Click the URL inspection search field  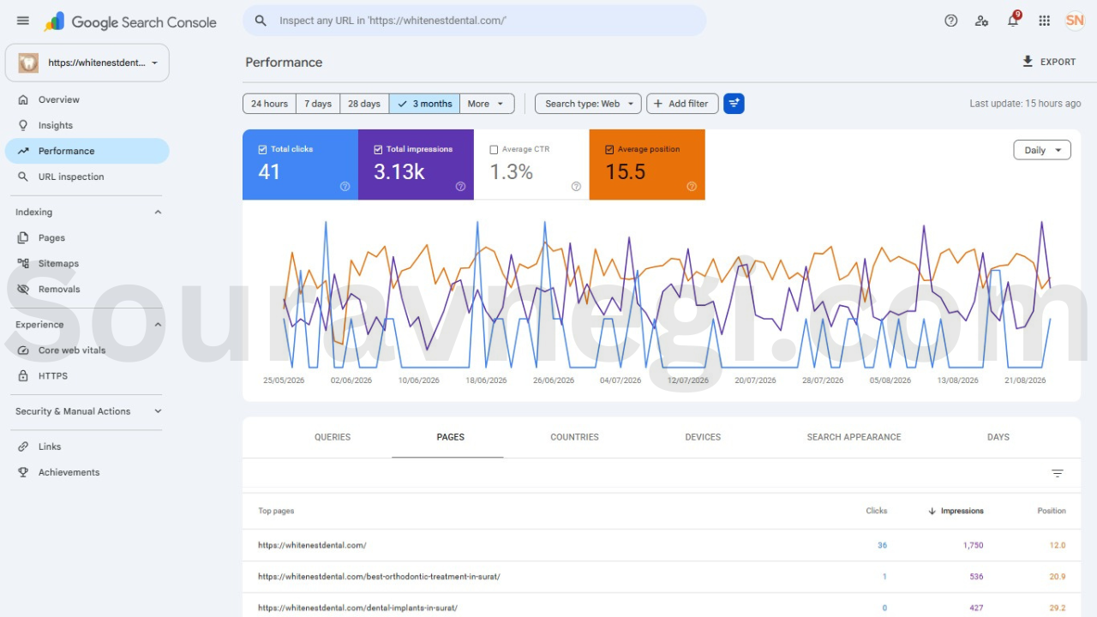[x=475, y=21]
